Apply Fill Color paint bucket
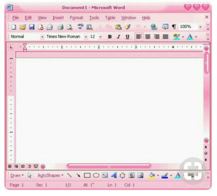Screen dimensions: 217x196 point(152,175)
